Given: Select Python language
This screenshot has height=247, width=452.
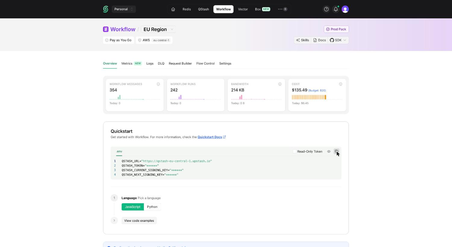Looking at the screenshot, I should click(x=152, y=207).
